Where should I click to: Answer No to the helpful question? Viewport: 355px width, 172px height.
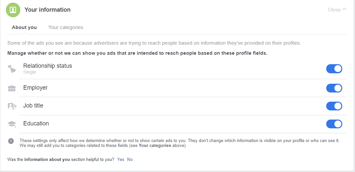coord(130,160)
